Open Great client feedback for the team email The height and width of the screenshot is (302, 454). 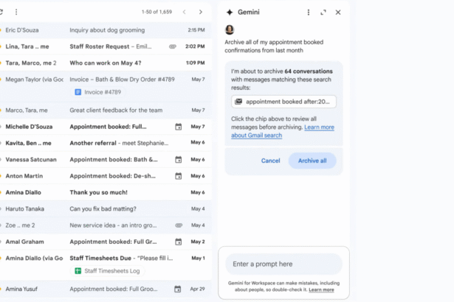tap(106, 110)
